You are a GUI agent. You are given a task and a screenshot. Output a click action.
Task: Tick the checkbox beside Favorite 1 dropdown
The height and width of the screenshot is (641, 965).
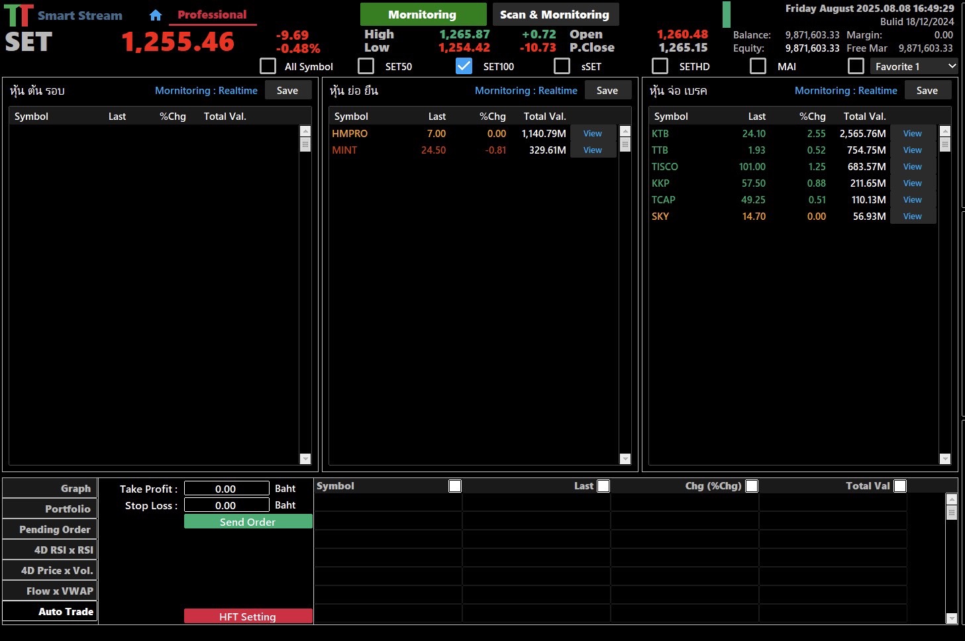point(856,66)
